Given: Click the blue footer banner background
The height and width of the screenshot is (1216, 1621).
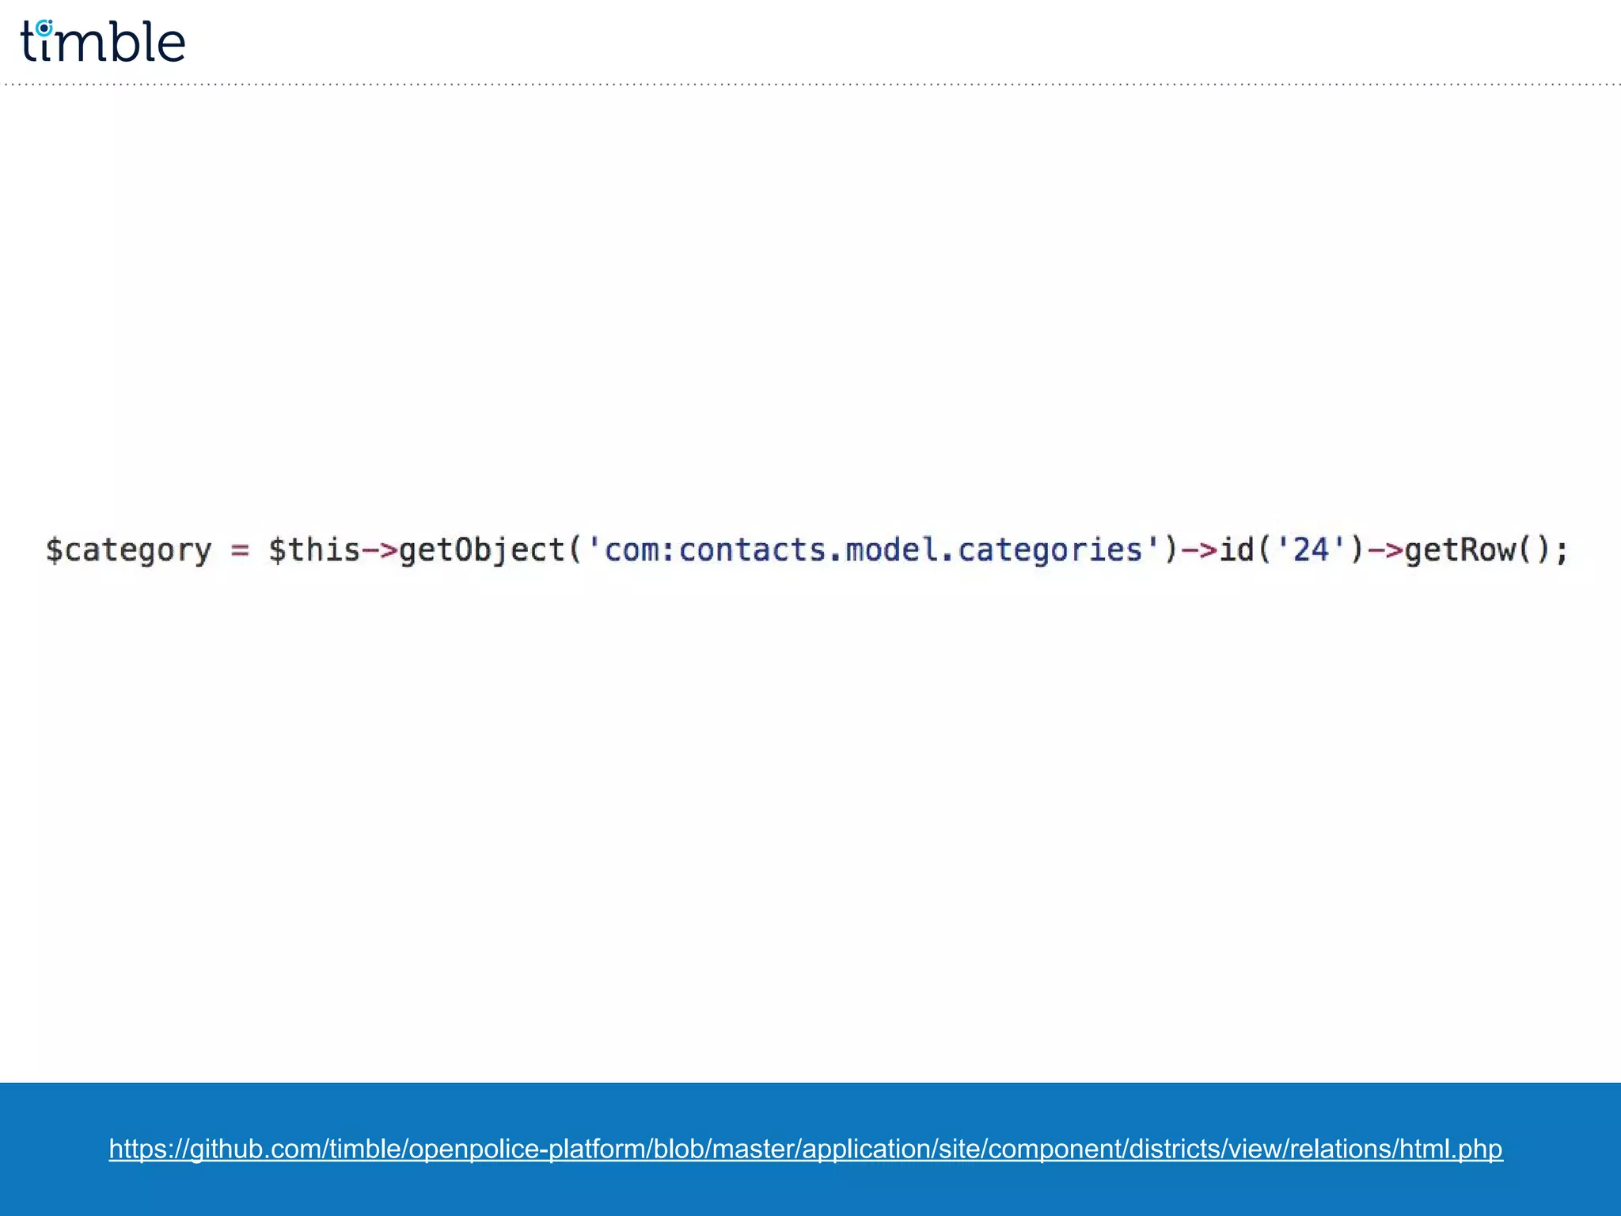Looking at the screenshot, I should coord(810,1191).
